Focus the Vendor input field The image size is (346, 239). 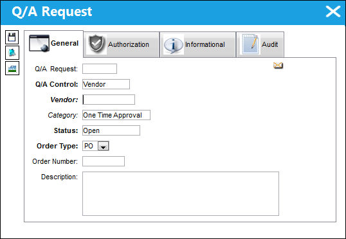click(109, 100)
